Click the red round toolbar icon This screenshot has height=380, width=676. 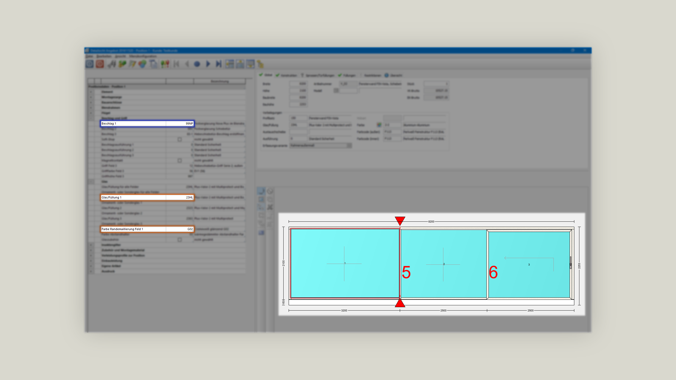point(100,64)
